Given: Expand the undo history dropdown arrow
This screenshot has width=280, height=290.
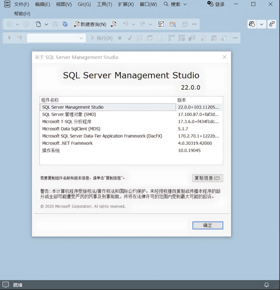Looking at the screenshot, I should (134, 24).
